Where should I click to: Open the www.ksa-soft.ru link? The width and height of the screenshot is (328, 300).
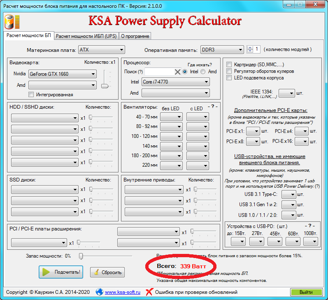point(123,292)
